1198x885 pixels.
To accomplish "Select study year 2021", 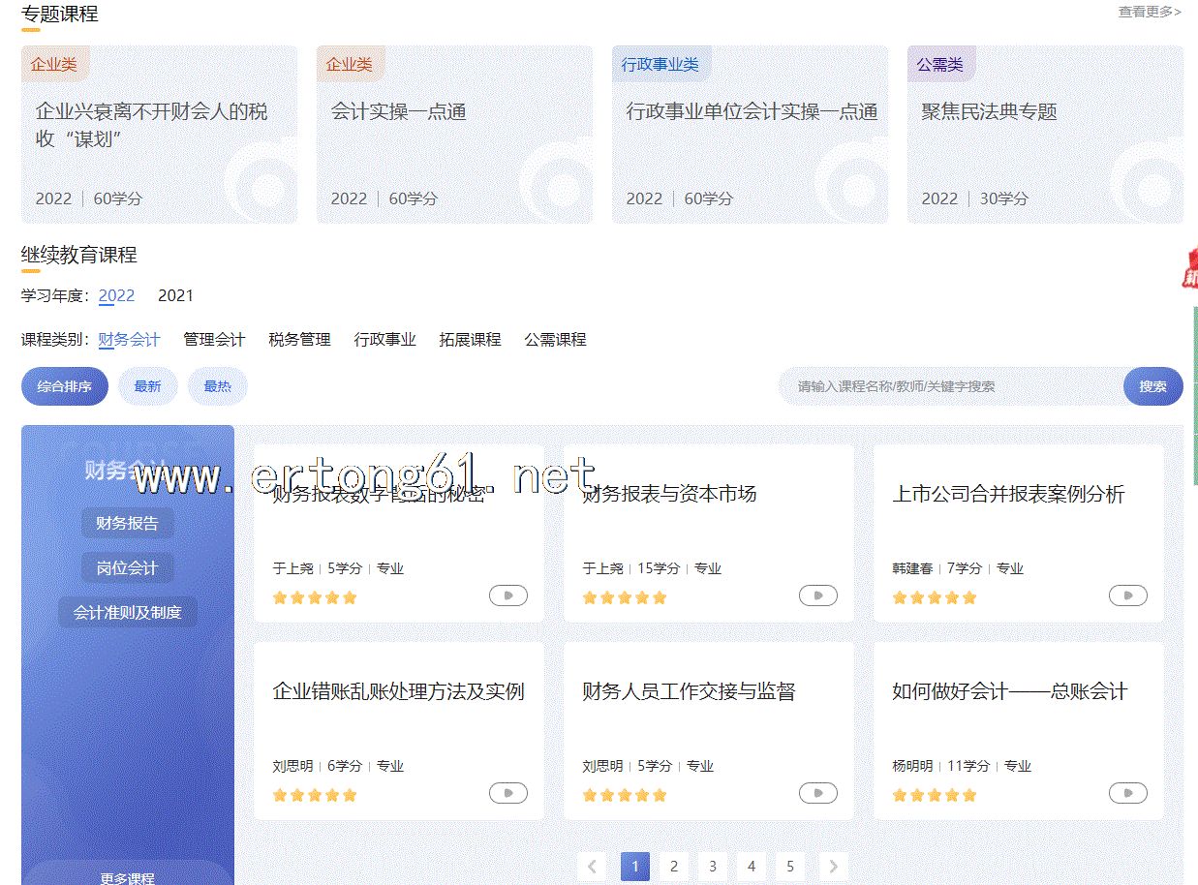I will pos(175,295).
